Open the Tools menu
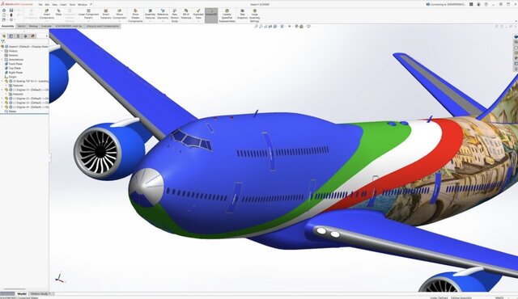The height and width of the screenshot is (299, 518). click(x=72, y=5)
